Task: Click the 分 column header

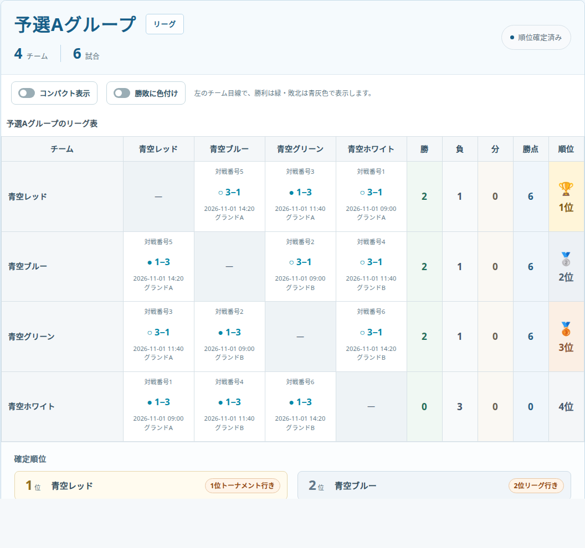Action: click(495, 149)
